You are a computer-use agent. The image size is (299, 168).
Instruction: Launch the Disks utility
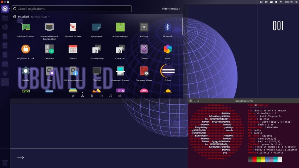[x=49, y=71]
